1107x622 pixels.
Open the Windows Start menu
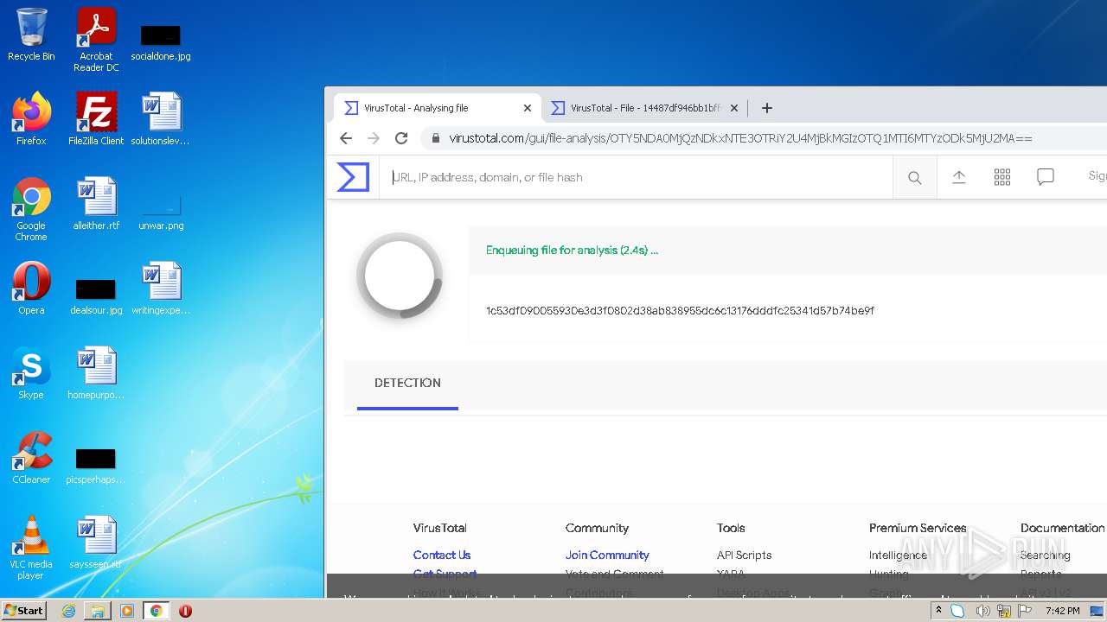[23, 610]
